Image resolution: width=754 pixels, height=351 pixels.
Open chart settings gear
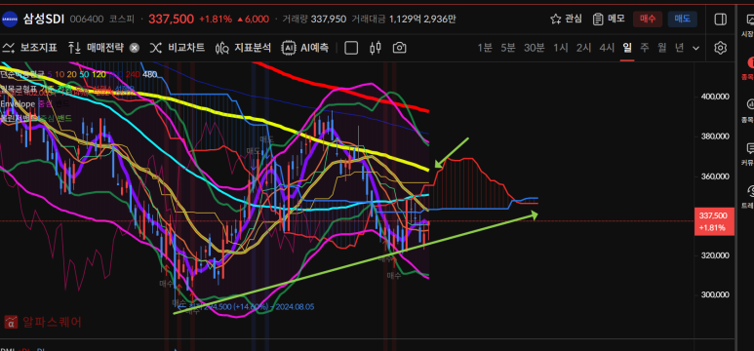(x=720, y=48)
